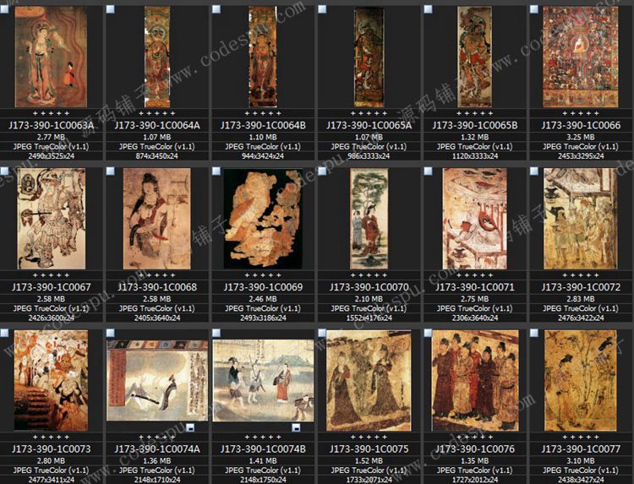
Task: Check the box for J173-390-1C0075
Action: [x=322, y=333]
